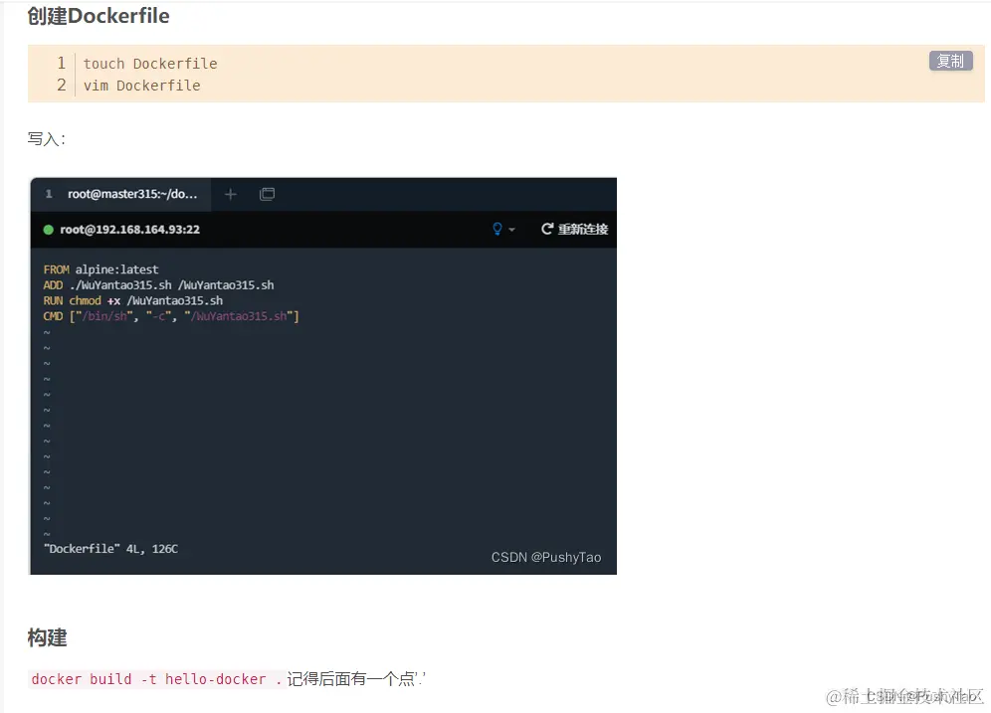Screen dimensions: 991x713
Task: Click the 创建Dockerfile heading
Action: tap(99, 16)
